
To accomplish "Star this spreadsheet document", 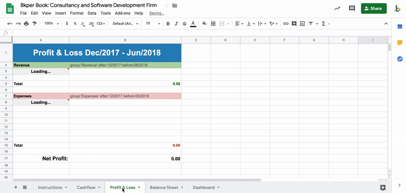I will (167, 6).
